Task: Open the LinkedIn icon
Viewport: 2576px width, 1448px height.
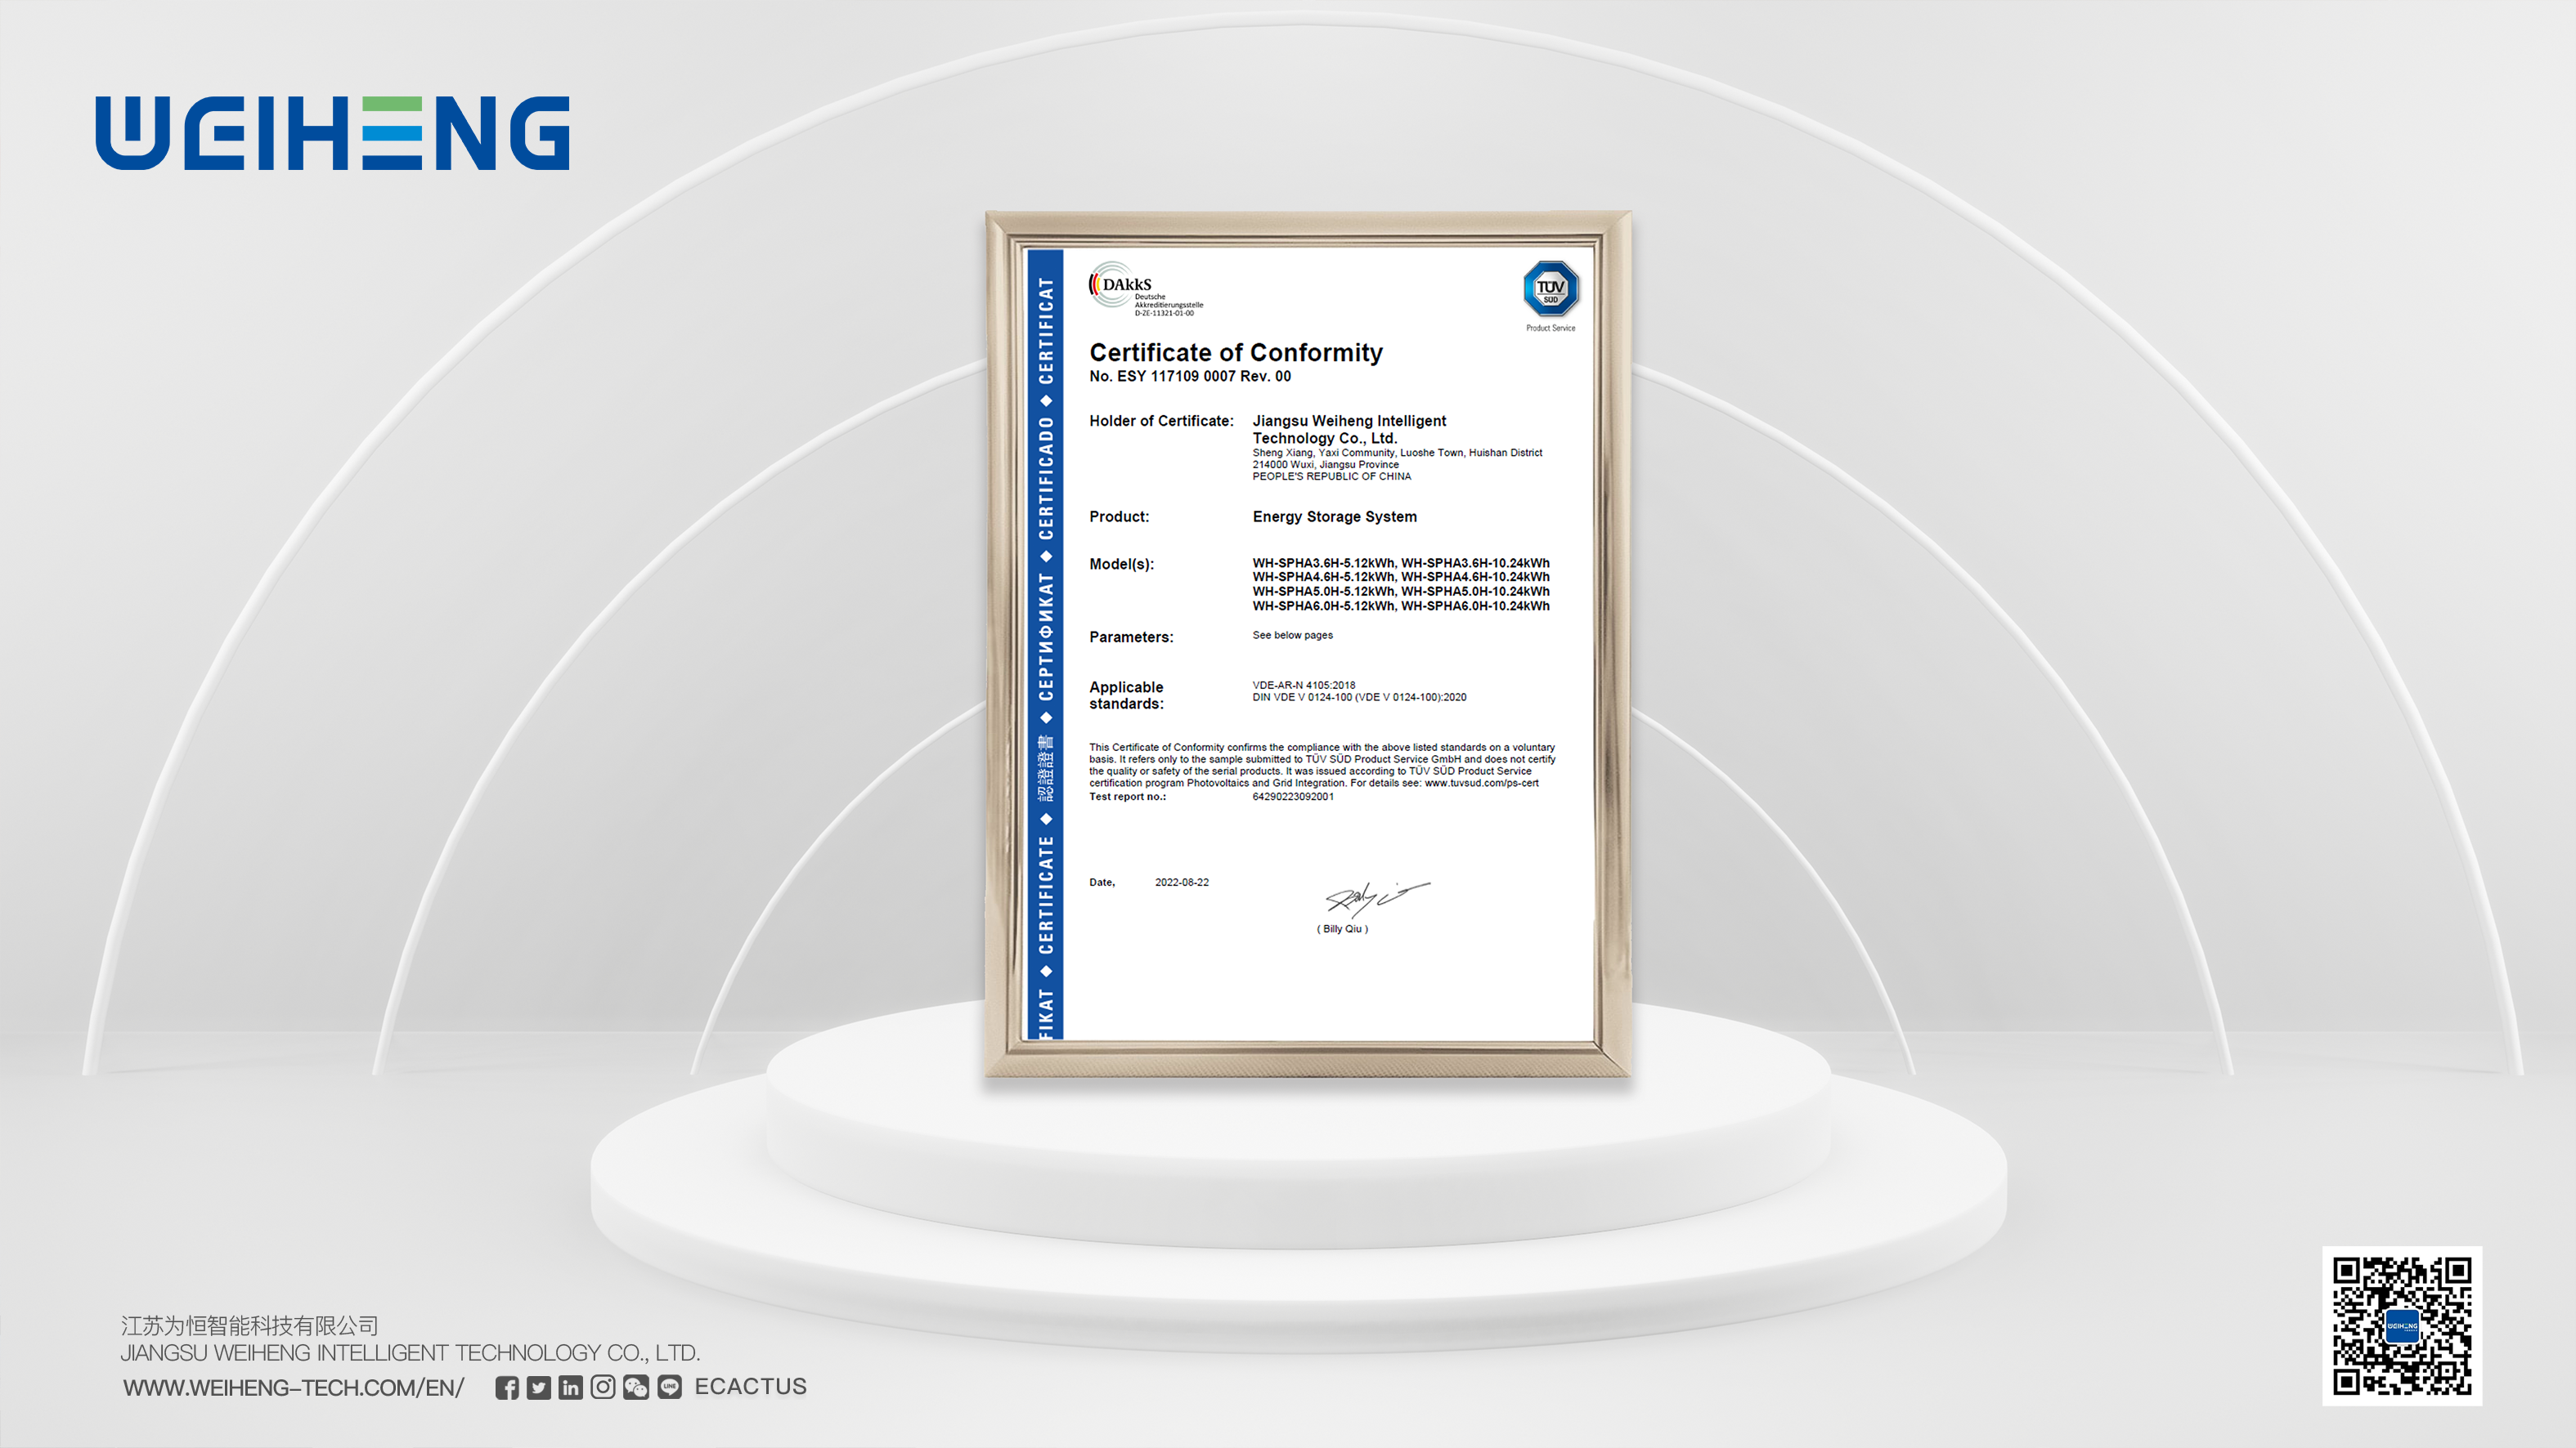Action: (x=570, y=1387)
